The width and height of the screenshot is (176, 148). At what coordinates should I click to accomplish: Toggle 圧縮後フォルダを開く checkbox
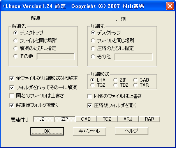(90, 105)
